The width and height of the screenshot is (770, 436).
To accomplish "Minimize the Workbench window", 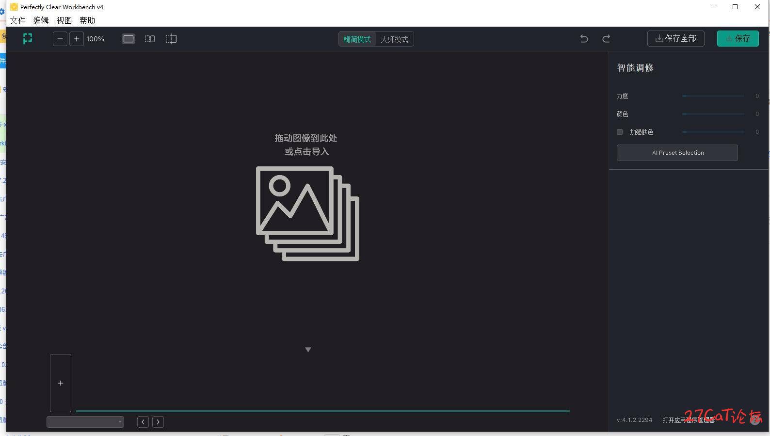I will 713,7.
